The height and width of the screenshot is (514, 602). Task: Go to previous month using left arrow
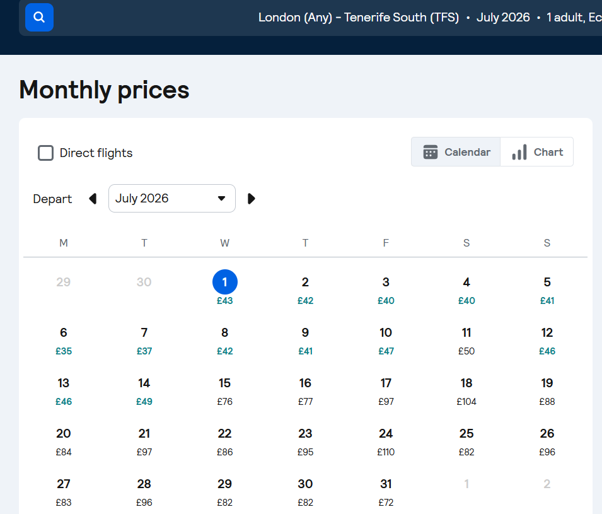pos(93,199)
